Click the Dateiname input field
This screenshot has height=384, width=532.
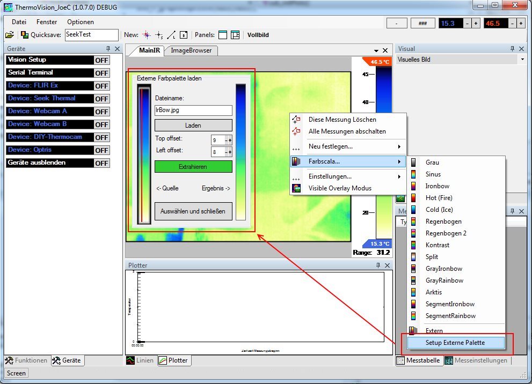(x=193, y=110)
